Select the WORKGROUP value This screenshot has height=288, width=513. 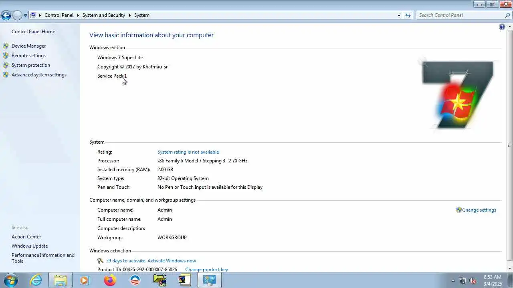click(172, 238)
